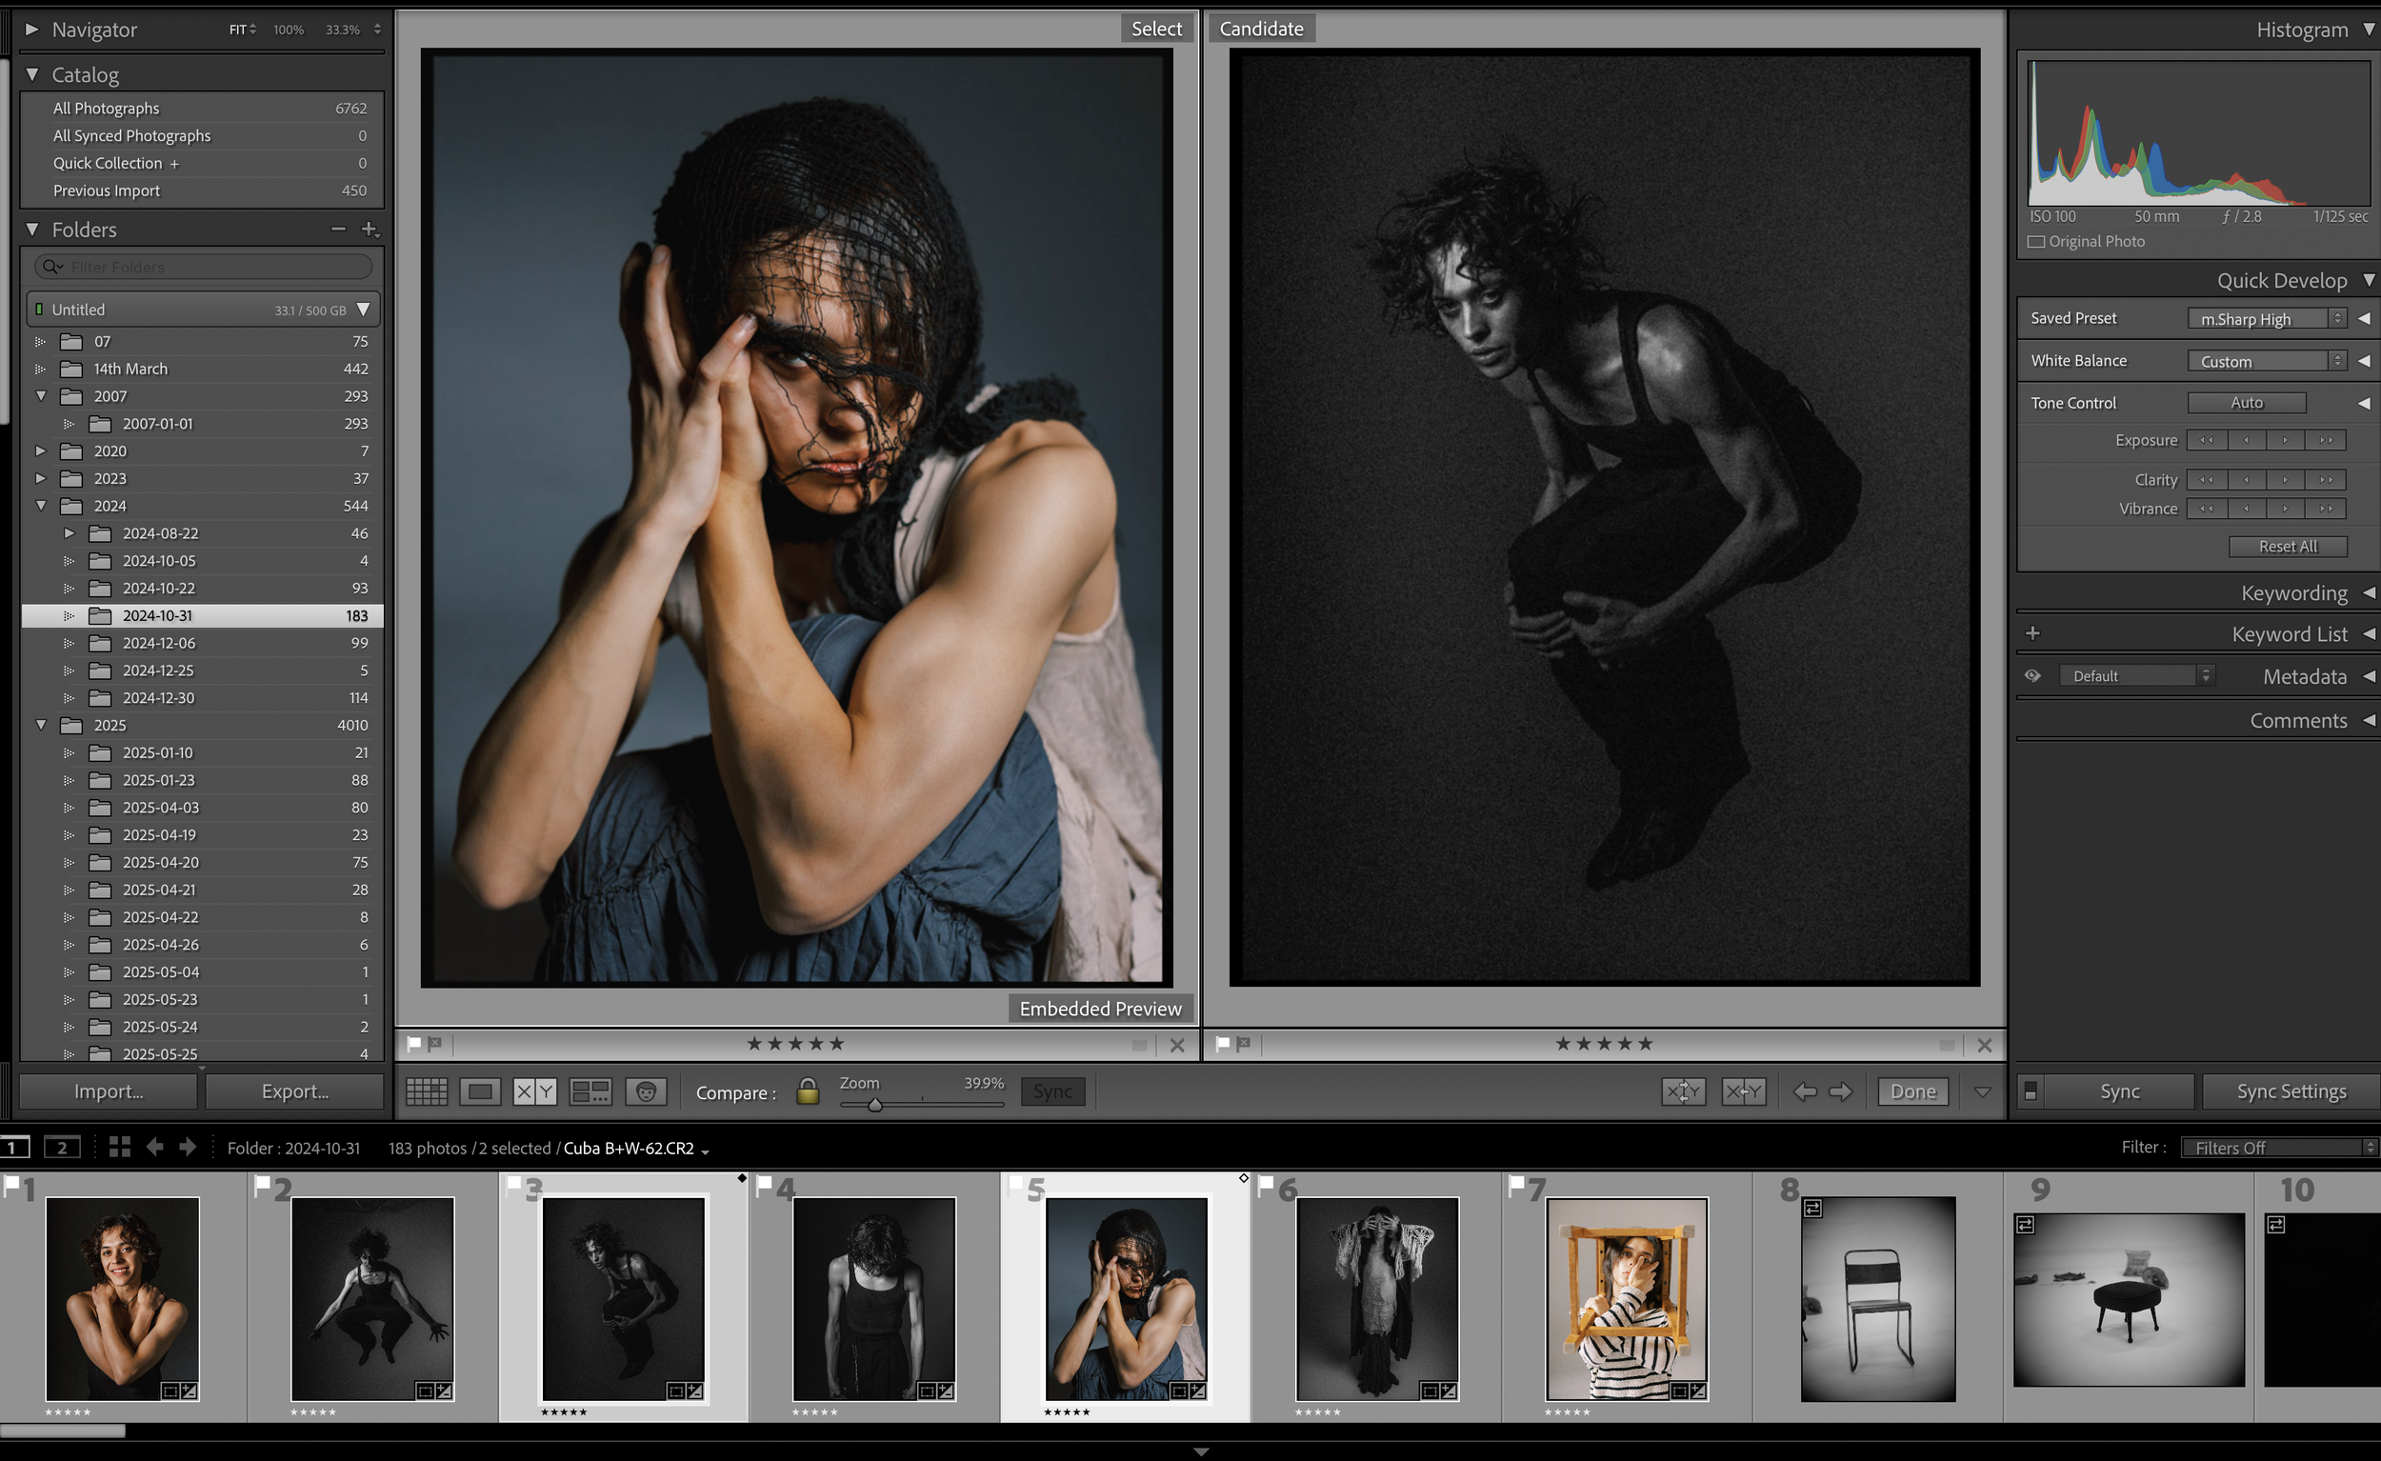Collapse the Catalog panel
The image size is (2381, 1461).
31,74
